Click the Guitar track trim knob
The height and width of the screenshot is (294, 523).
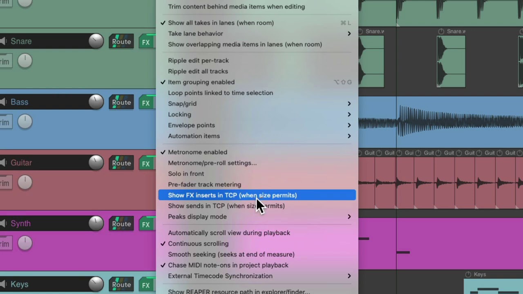pyautogui.click(x=25, y=183)
